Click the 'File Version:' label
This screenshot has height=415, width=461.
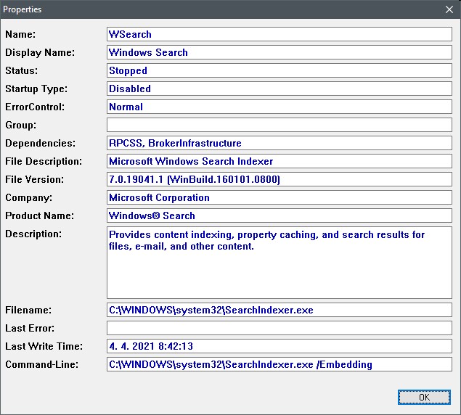coord(34,180)
